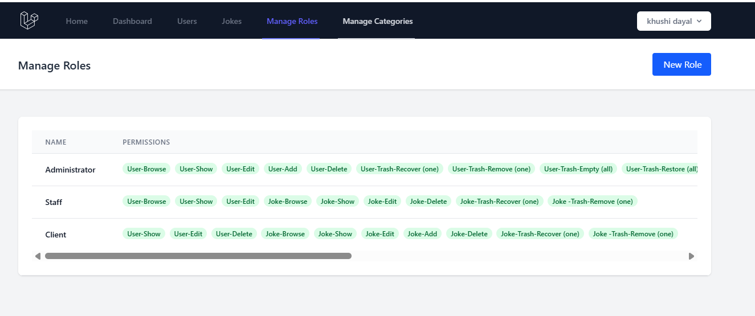Open the khushi dayal user dropdown

point(674,21)
